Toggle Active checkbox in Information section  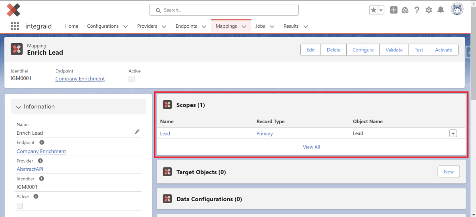(19, 206)
